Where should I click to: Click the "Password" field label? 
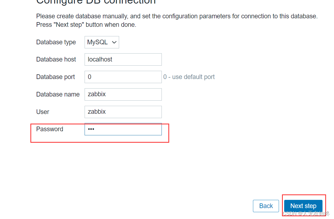pos(50,129)
